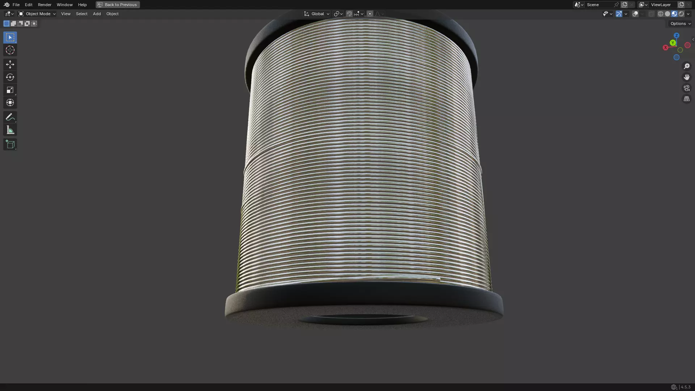Switch to Wireframe shading

pyautogui.click(x=661, y=14)
